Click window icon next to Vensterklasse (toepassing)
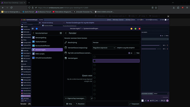The width and height of the screenshot is (190, 107). point(66,48)
